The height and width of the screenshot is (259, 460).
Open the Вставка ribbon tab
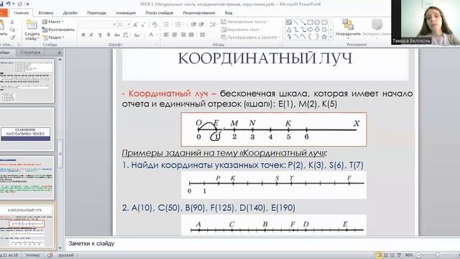pyautogui.click(x=46, y=13)
